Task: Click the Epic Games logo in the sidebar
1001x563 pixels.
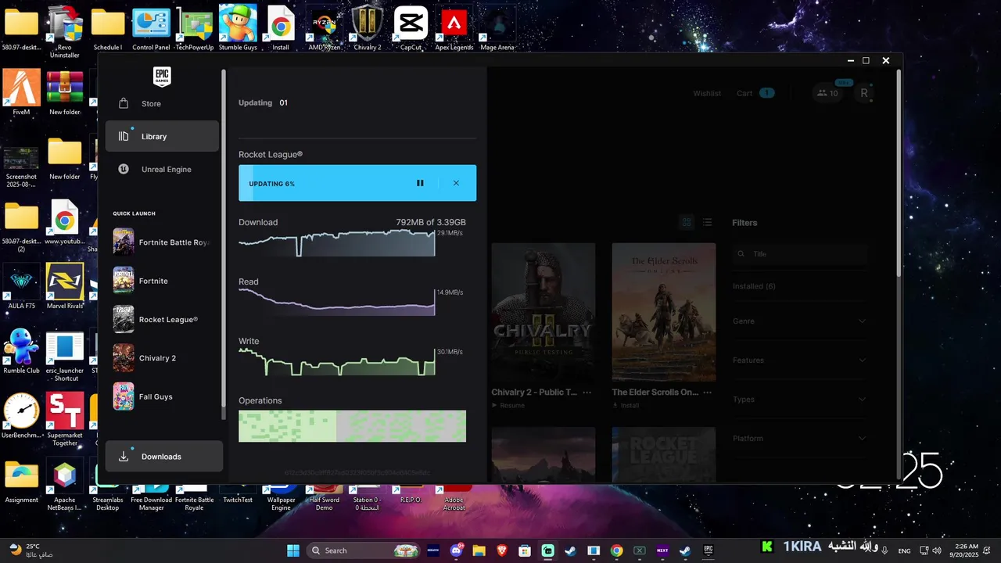Action: click(x=162, y=77)
